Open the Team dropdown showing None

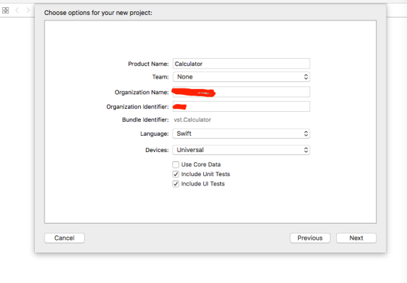(241, 77)
